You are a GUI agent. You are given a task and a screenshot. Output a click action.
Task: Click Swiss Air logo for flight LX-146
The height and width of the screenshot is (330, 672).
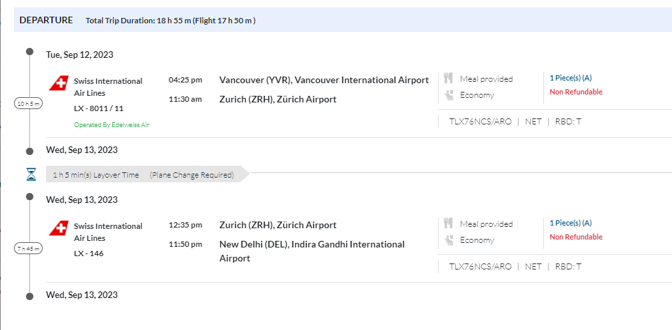[59, 228]
